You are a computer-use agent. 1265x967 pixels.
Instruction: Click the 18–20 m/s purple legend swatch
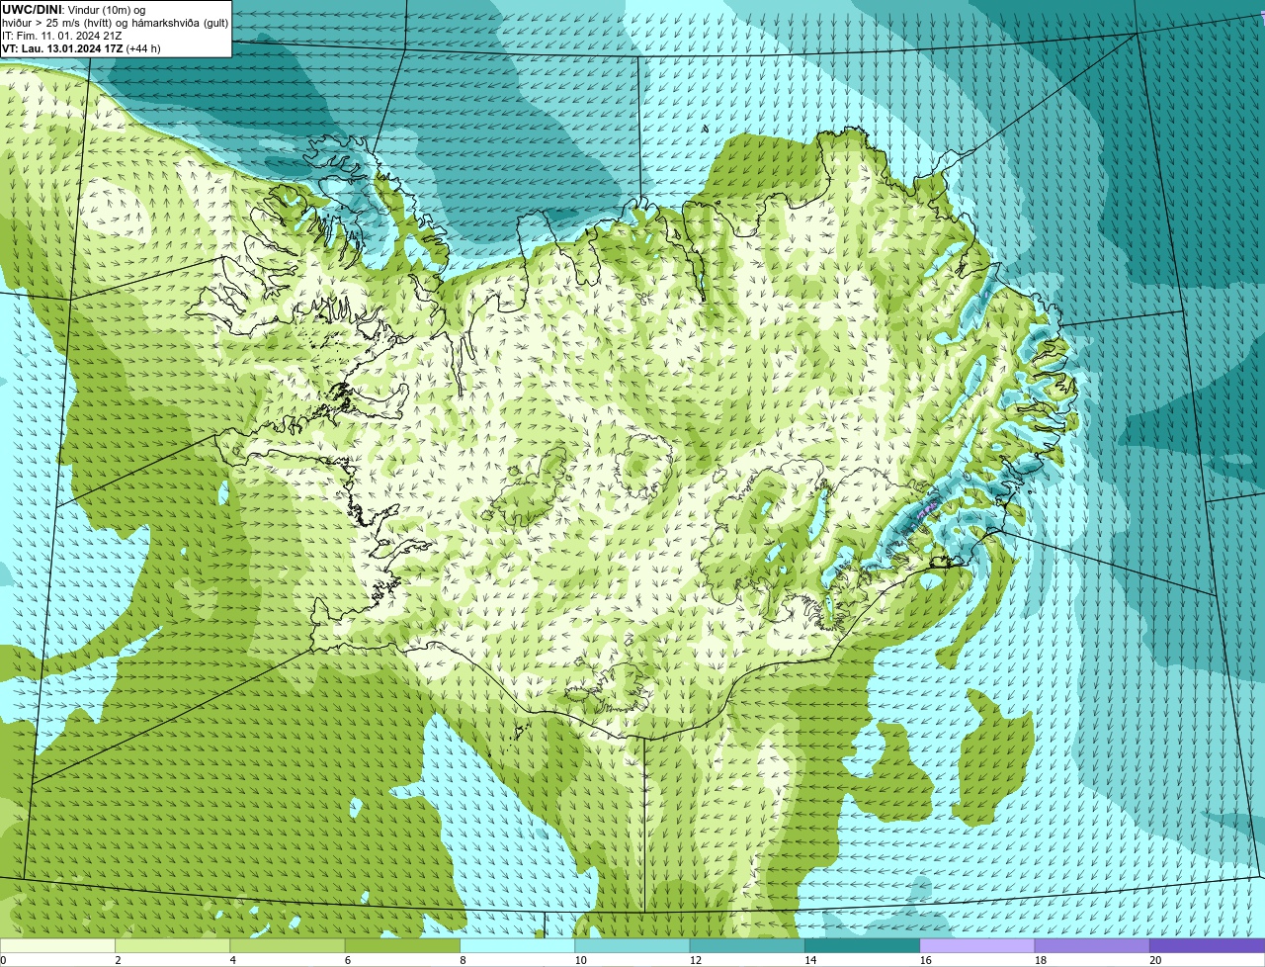point(1092,945)
